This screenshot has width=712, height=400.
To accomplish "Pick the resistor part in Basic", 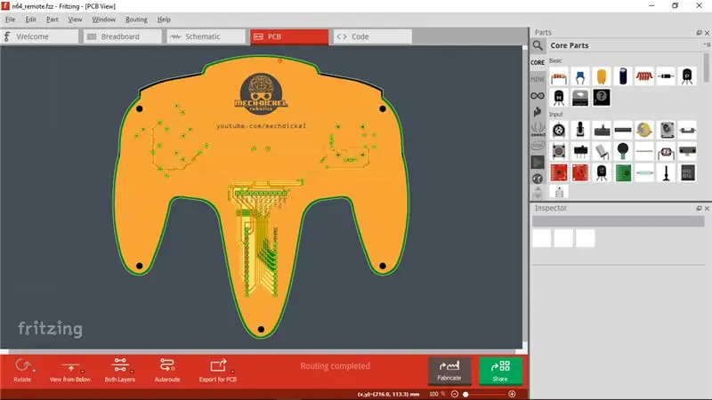I will coord(559,76).
